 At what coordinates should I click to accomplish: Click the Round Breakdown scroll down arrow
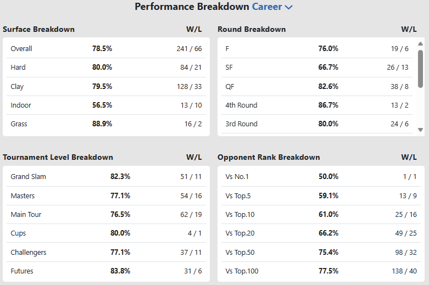click(x=420, y=130)
